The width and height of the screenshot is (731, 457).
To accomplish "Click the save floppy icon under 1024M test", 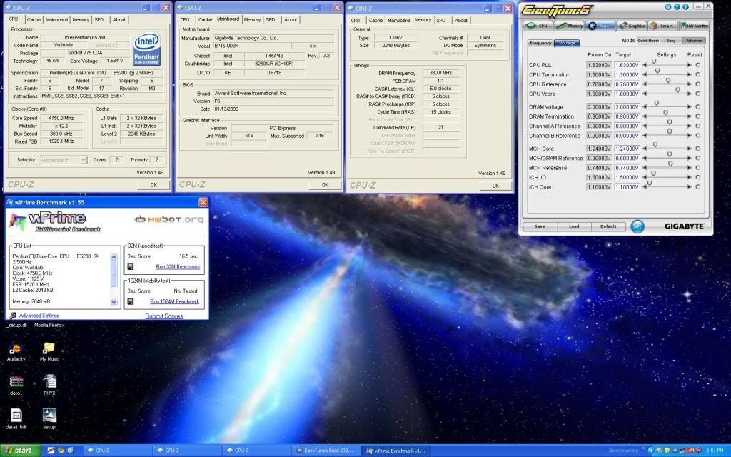I will tap(131, 302).
